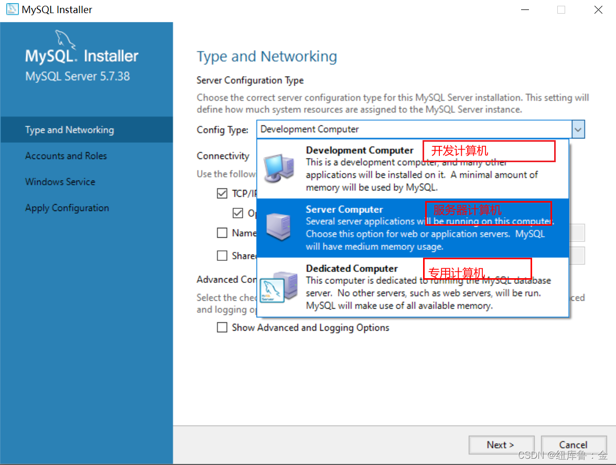
Task: Click the Cancel button
Action: pyautogui.click(x=574, y=445)
